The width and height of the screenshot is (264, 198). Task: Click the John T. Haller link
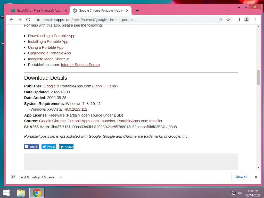[x=105, y=86]
